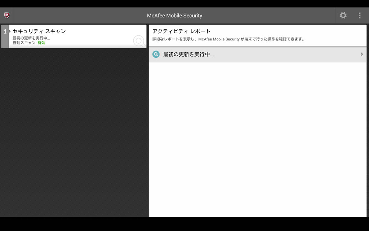Click the empty white area of the report panel
The width and height of the screenshot is (369, 231).
click(x=257, y=141)
